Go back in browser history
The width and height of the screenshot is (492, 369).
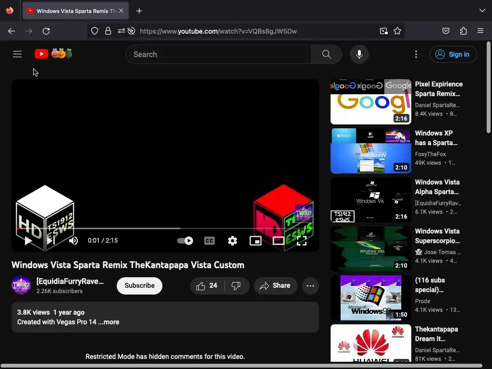click(x=12, y=31)
